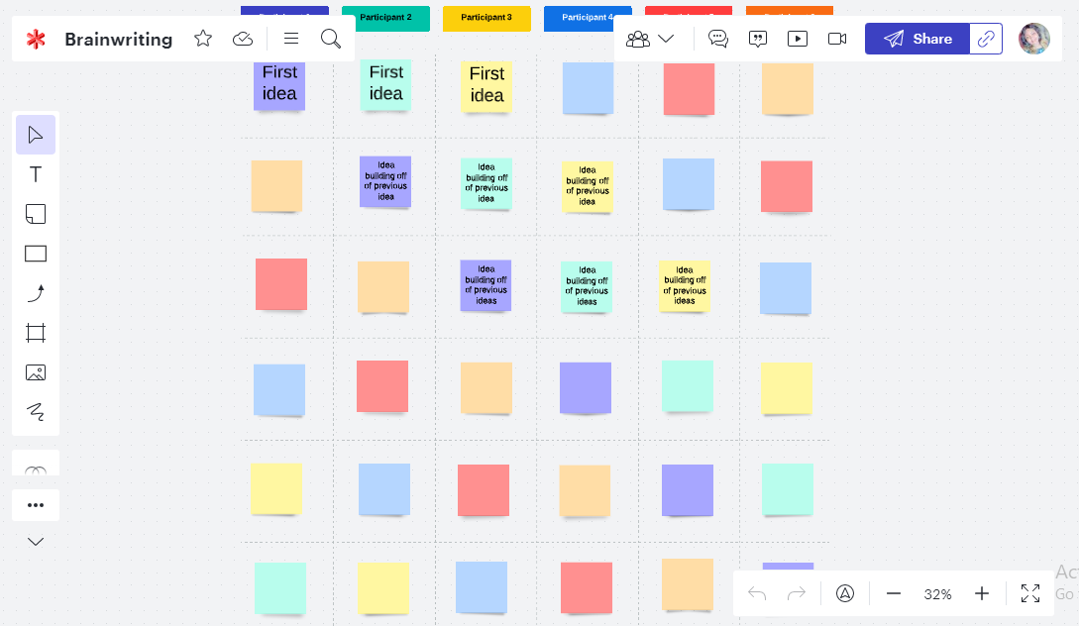Select the image insert tool

[36, 372]
